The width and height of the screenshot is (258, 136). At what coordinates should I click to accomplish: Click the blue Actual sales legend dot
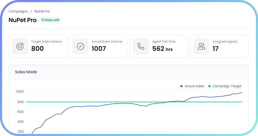click(x=181, y=86)
